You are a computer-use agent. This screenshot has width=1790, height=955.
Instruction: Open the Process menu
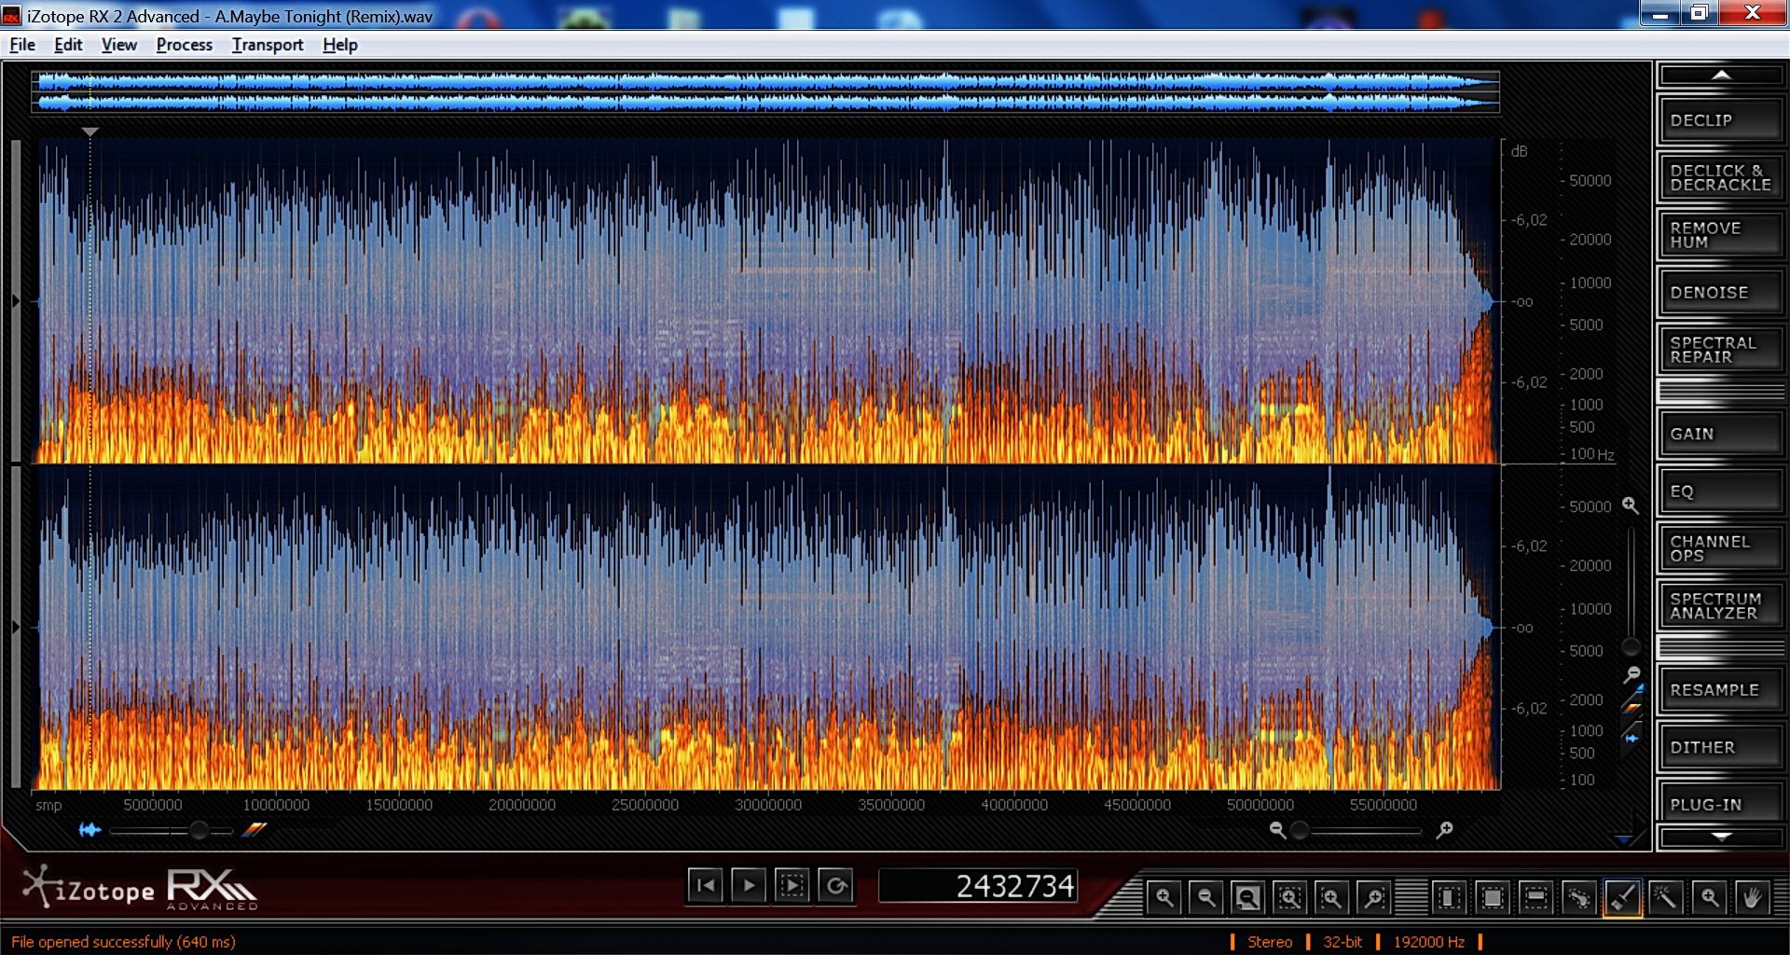(184, 45)
